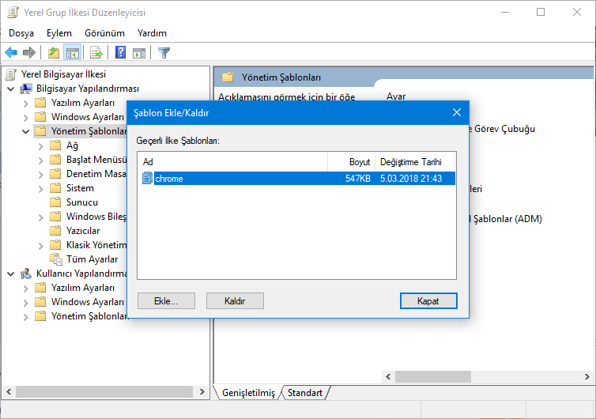Expand Windows Ayarları under Bilgisayar Yapılandırması

pyautogui.click(x=25, y=118)
